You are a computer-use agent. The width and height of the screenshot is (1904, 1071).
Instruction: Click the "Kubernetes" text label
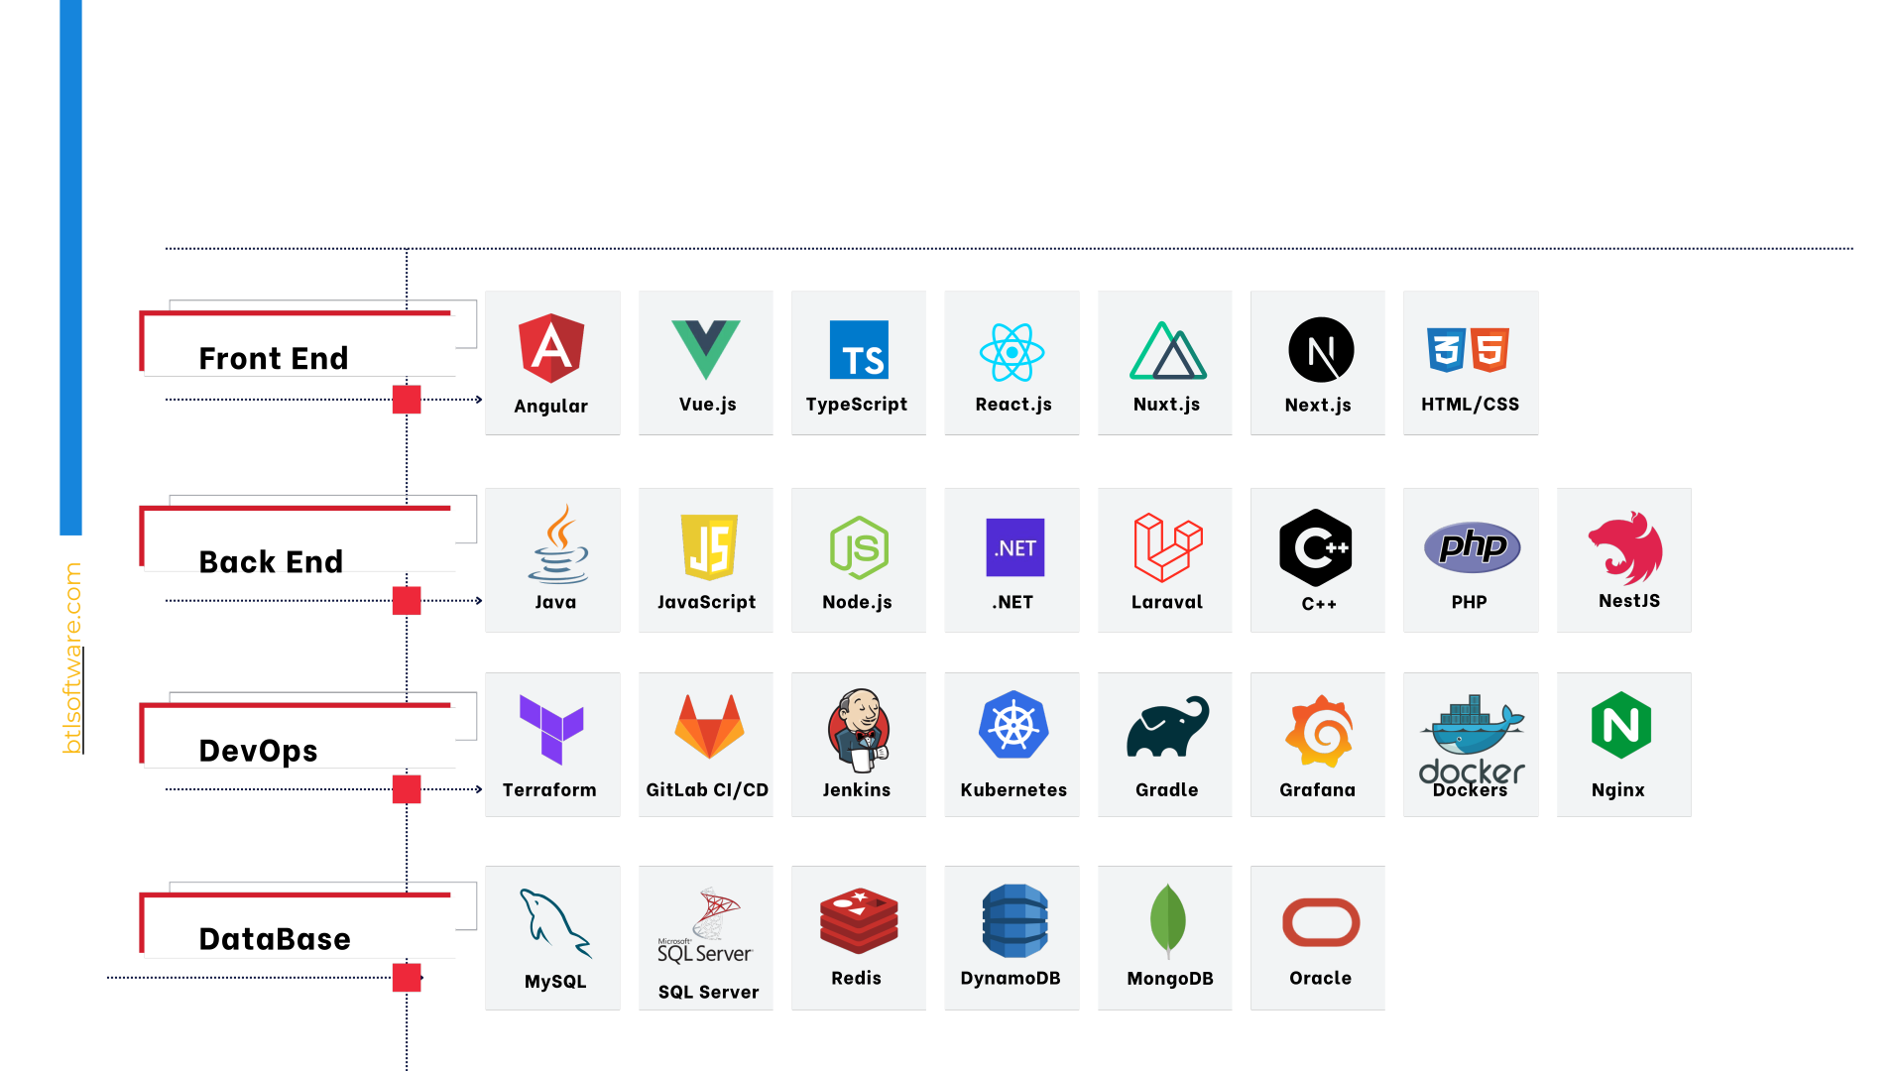(1013, 790)
